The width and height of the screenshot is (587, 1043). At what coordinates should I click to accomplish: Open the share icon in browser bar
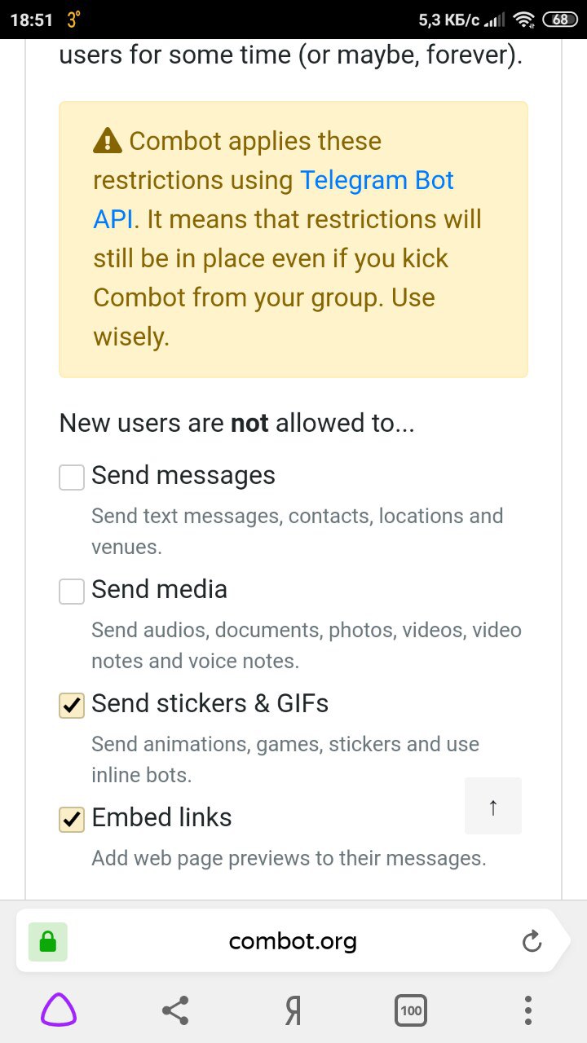[x=175, y=1011]
